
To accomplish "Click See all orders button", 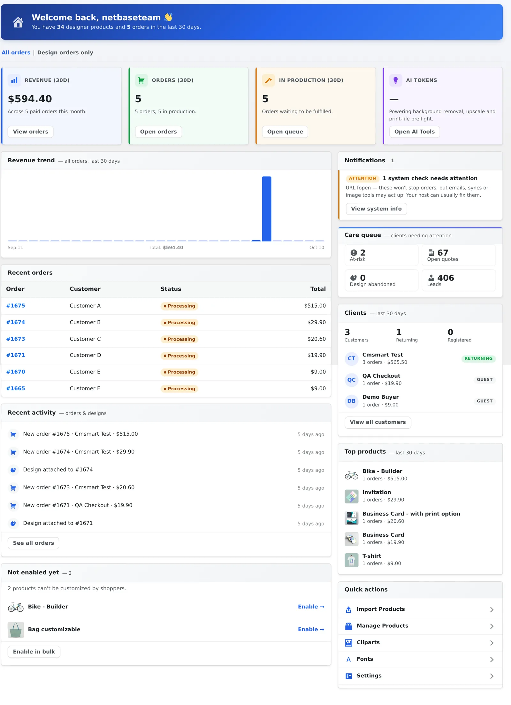I will pyautogui.click(x=34, y=543).
